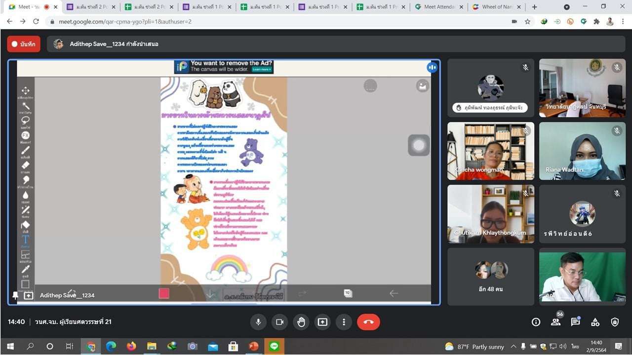
Task: Open more options three-dot menu
Action: 344,322
